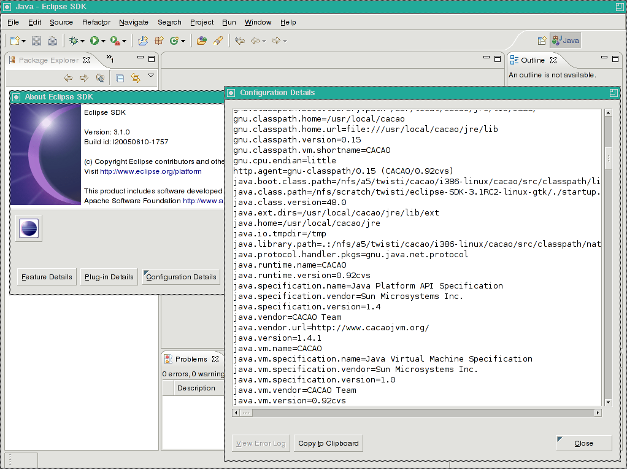Click the Up icon in Package Explorer toolbar
627x469 pixels.
click(x=100, y=78)
